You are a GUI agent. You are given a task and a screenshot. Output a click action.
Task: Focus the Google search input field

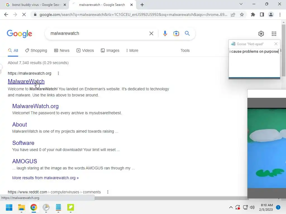pyautogui.click(x=99, y=33)
